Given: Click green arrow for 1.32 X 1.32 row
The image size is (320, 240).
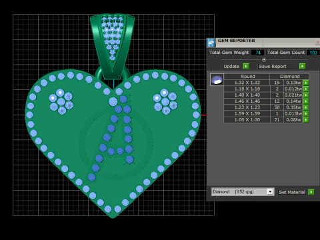Looking at the screenshot, I should click(x=306, y=83).
